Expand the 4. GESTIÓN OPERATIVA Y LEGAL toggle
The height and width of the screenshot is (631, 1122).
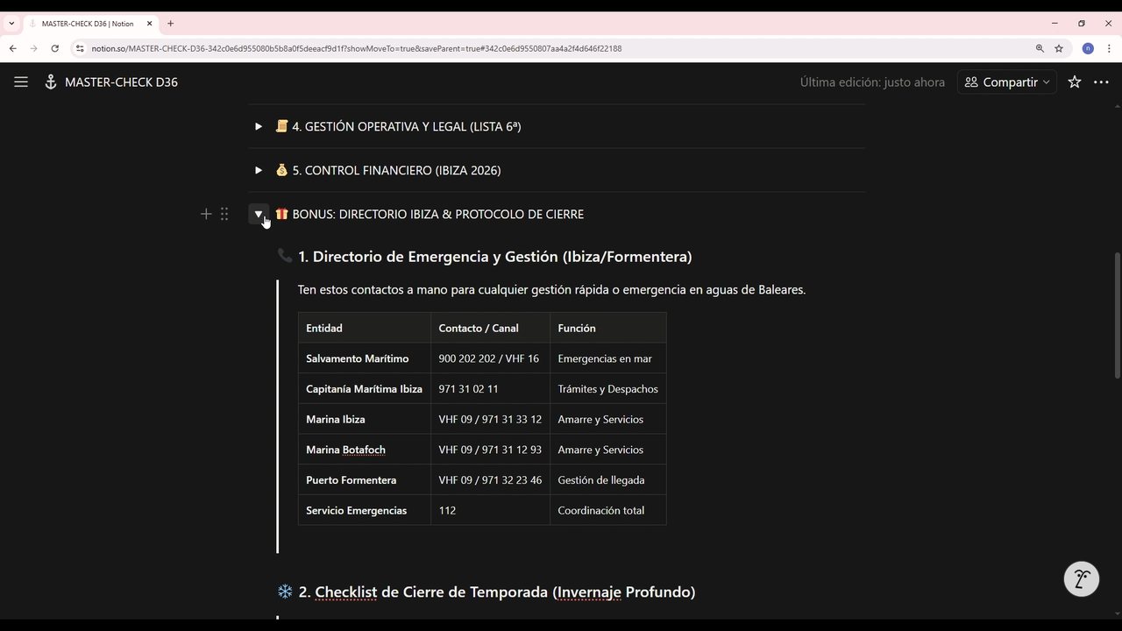tap(259, 126)
